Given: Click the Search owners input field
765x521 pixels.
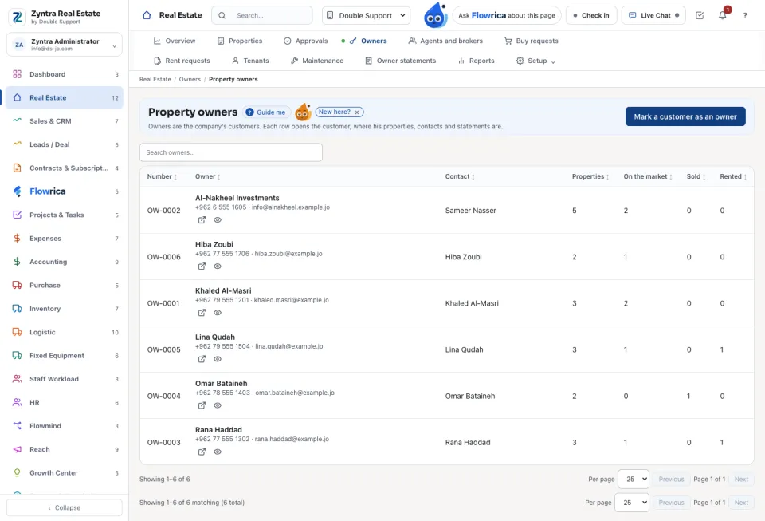Looking at the screenshot, I should coord(231,152).
